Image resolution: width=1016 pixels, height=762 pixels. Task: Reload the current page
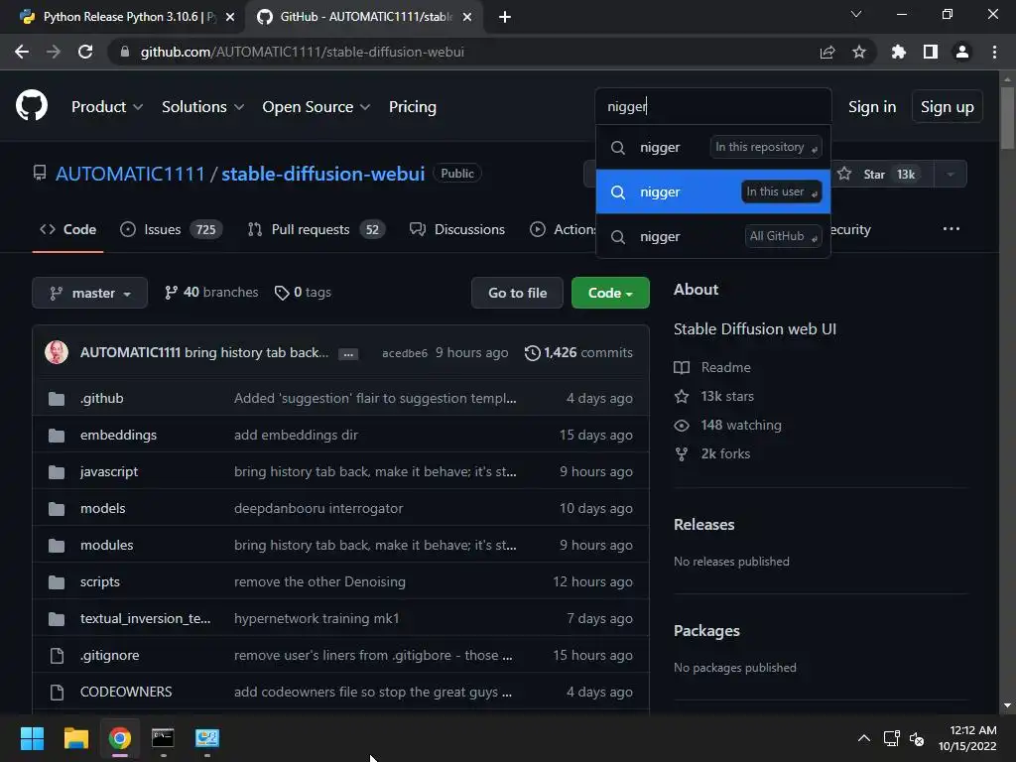point(85,52)
